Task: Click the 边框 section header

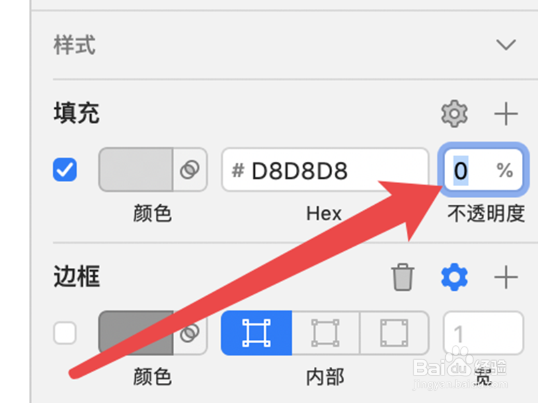Action: (x=77, y=276)
